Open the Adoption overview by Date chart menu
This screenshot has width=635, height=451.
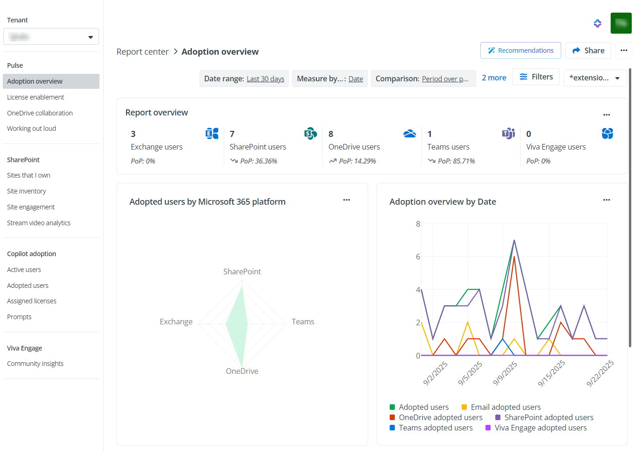606,200
